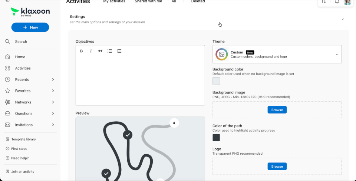The width and height of the screenshot is (356, 181).
Task: Pick the Color of the path swatch
Action: tap(216, 137)
